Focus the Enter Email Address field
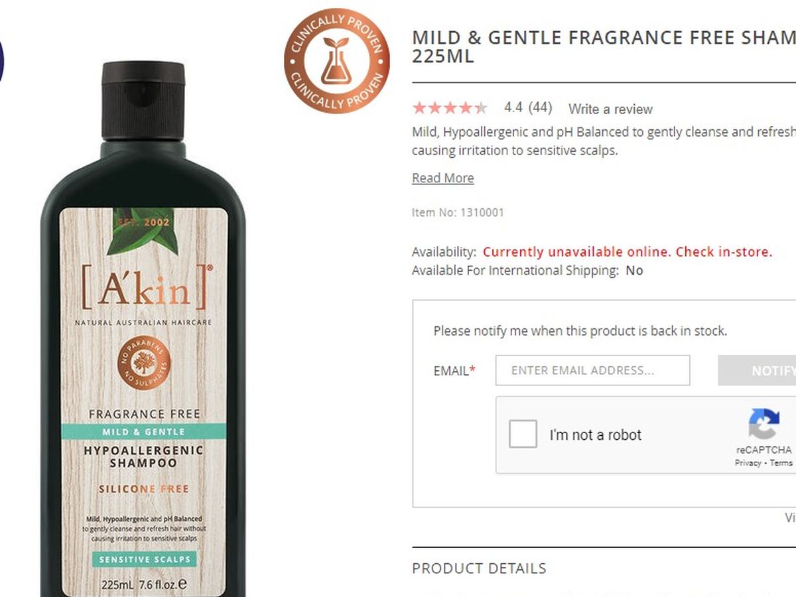This screenshot has height=597, width=796. [x=592, y=370]
